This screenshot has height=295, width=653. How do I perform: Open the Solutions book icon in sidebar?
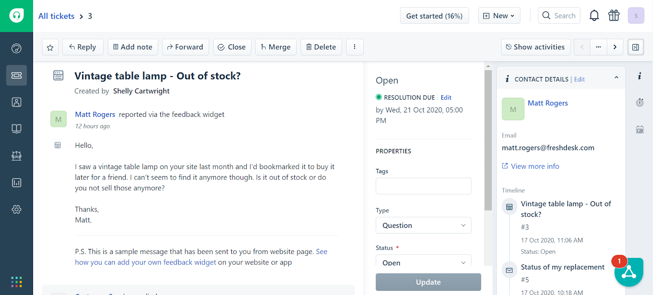point(16,129)
